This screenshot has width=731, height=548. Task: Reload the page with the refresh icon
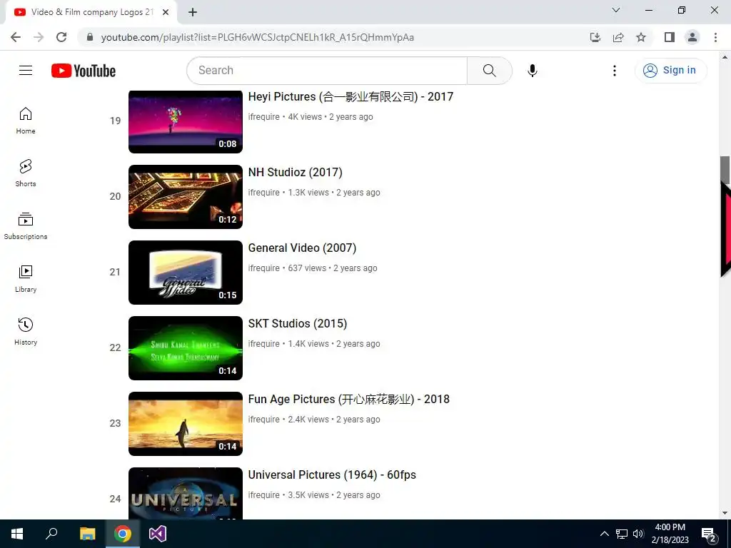pyautogui.click(x=61, y=37)
